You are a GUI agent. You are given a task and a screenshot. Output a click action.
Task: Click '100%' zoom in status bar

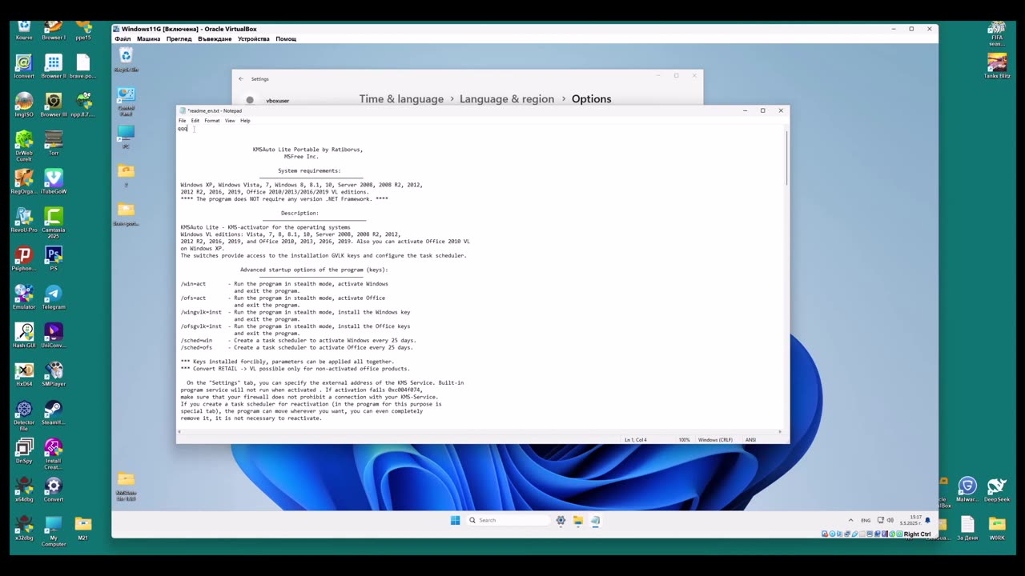(x=684, y=440)
